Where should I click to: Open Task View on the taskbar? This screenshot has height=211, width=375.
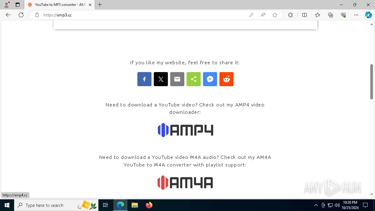coord(106,205)
